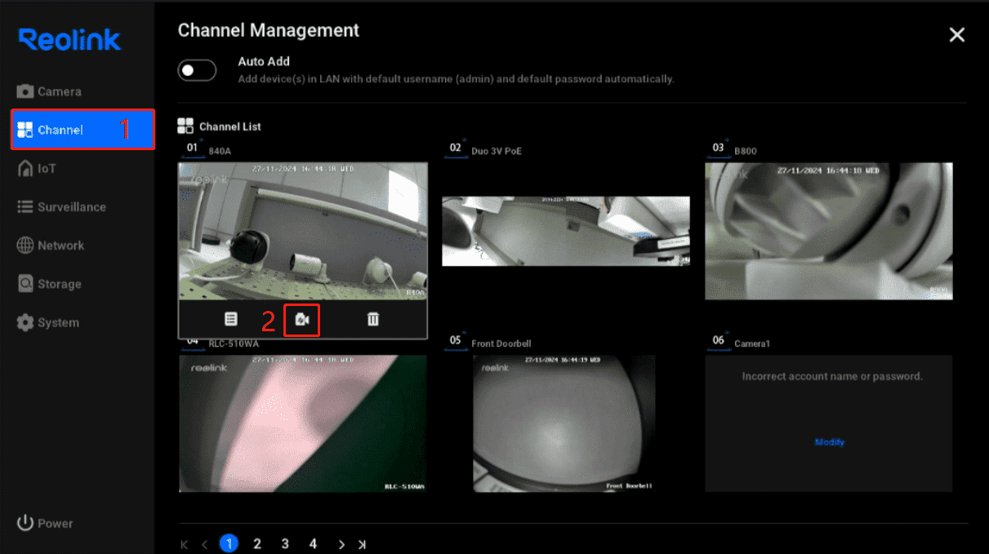Screen dimensions: 989x554
Task: Click channel number 02 label
Action: (456, 148)
